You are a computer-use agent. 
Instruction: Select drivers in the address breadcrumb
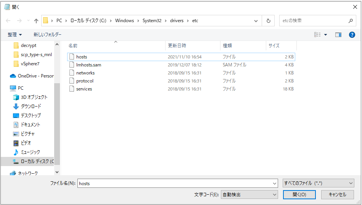click(x=177, y=21)
